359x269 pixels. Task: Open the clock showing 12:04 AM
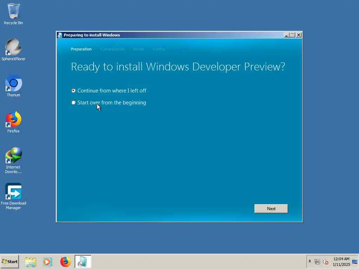341,261
